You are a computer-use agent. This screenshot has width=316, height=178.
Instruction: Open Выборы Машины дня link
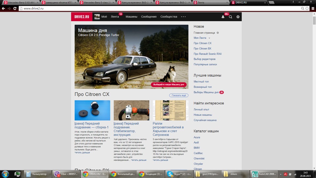[206, 92]
